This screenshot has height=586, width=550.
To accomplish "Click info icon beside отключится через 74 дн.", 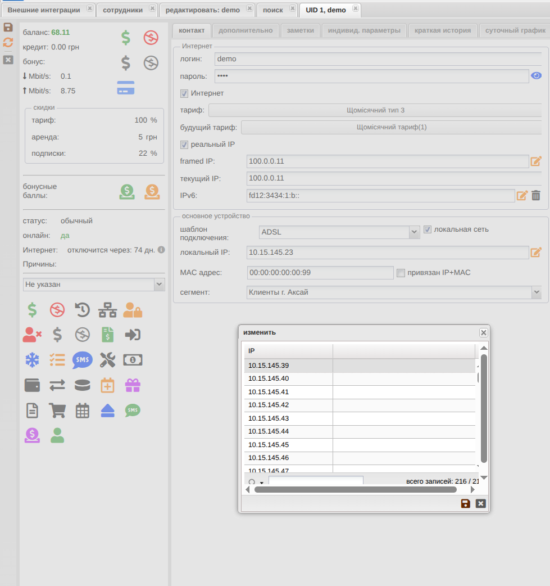I will (161, 250).
